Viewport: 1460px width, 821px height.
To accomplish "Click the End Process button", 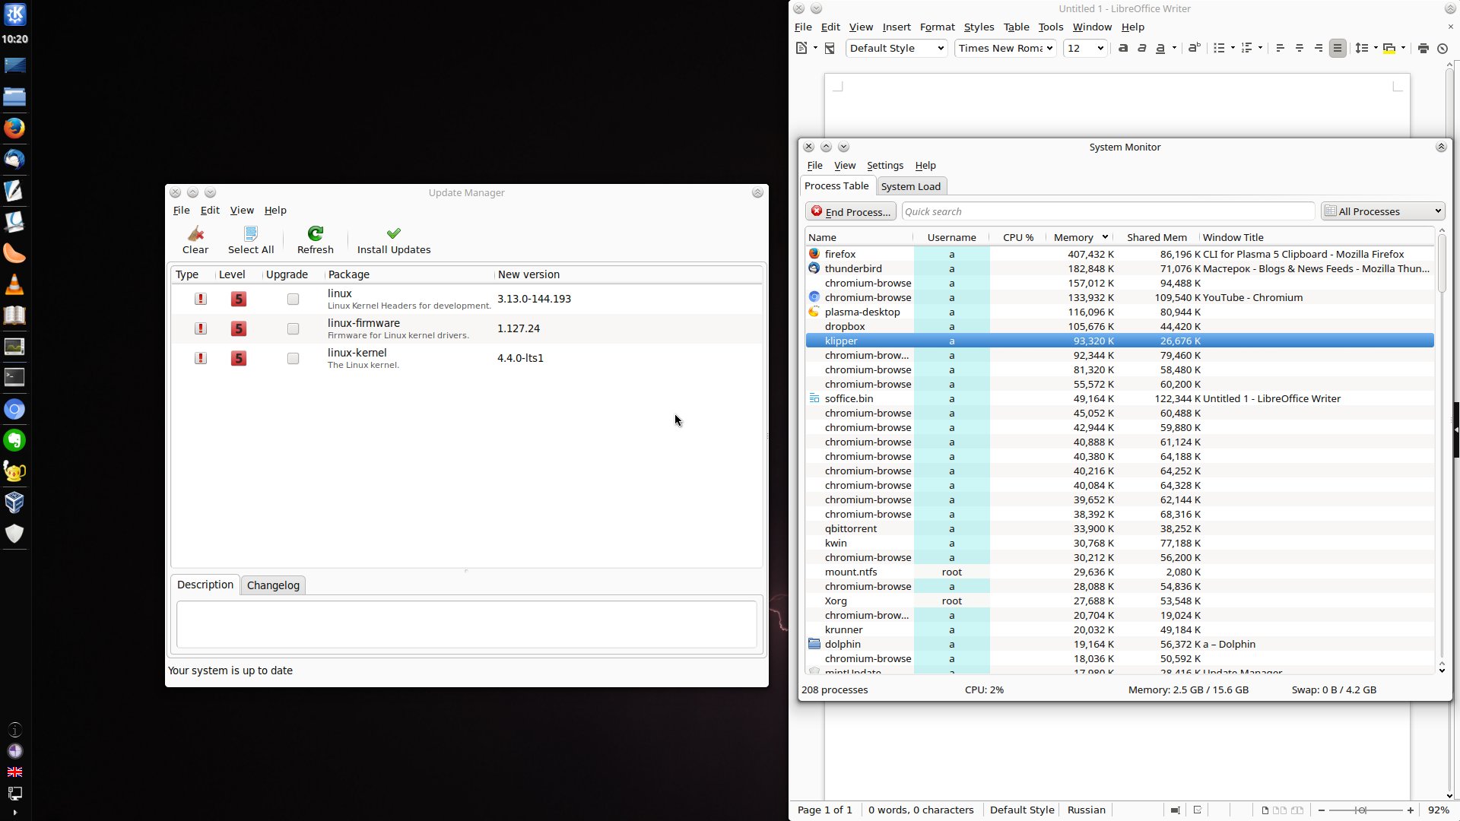I will (850, 211).
